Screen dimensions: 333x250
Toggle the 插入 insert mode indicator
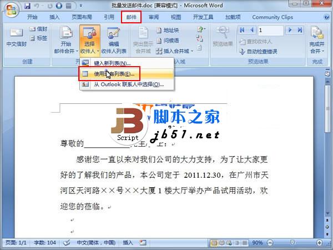(x=128, y=243)
